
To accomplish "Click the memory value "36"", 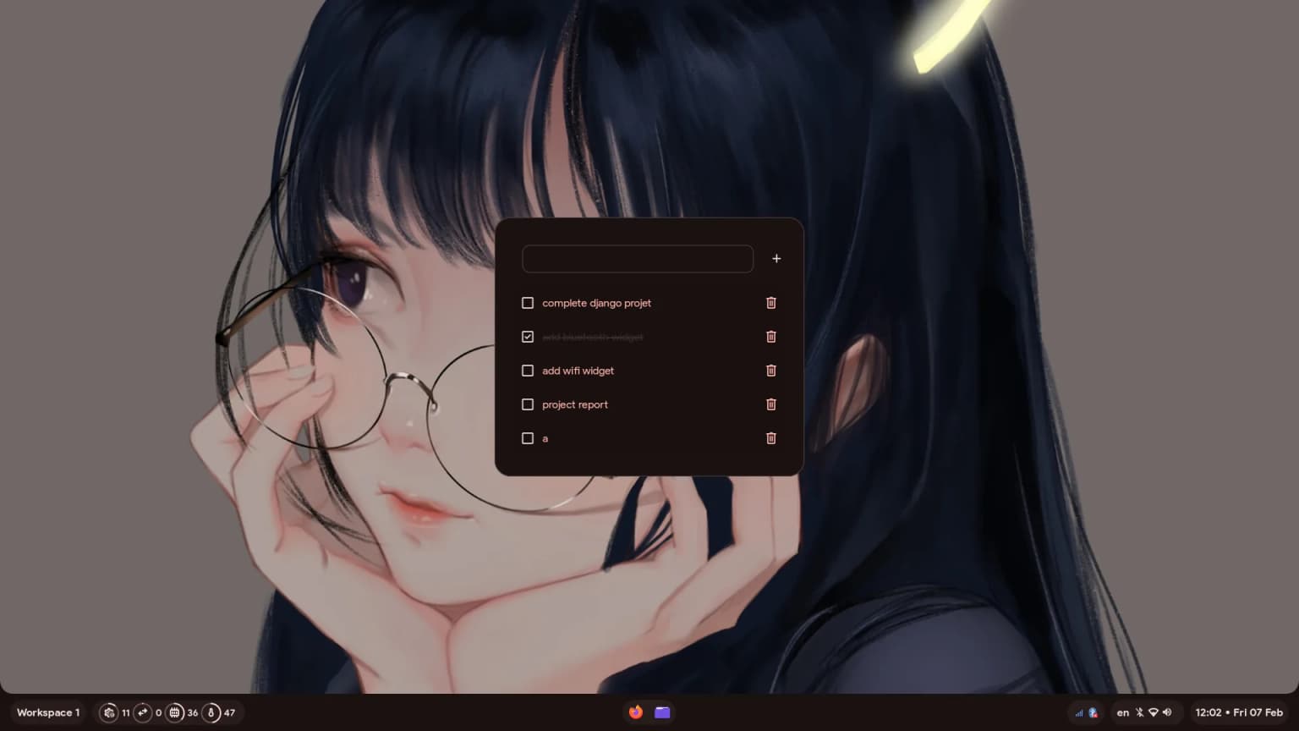I will coord(193,712).
